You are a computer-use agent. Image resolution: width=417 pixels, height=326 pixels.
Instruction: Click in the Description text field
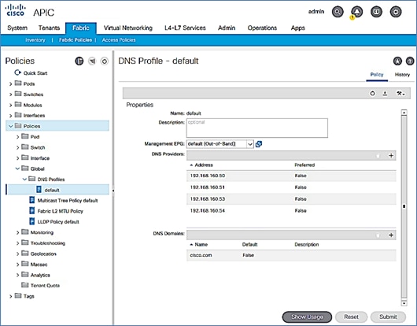pos(257,128)
